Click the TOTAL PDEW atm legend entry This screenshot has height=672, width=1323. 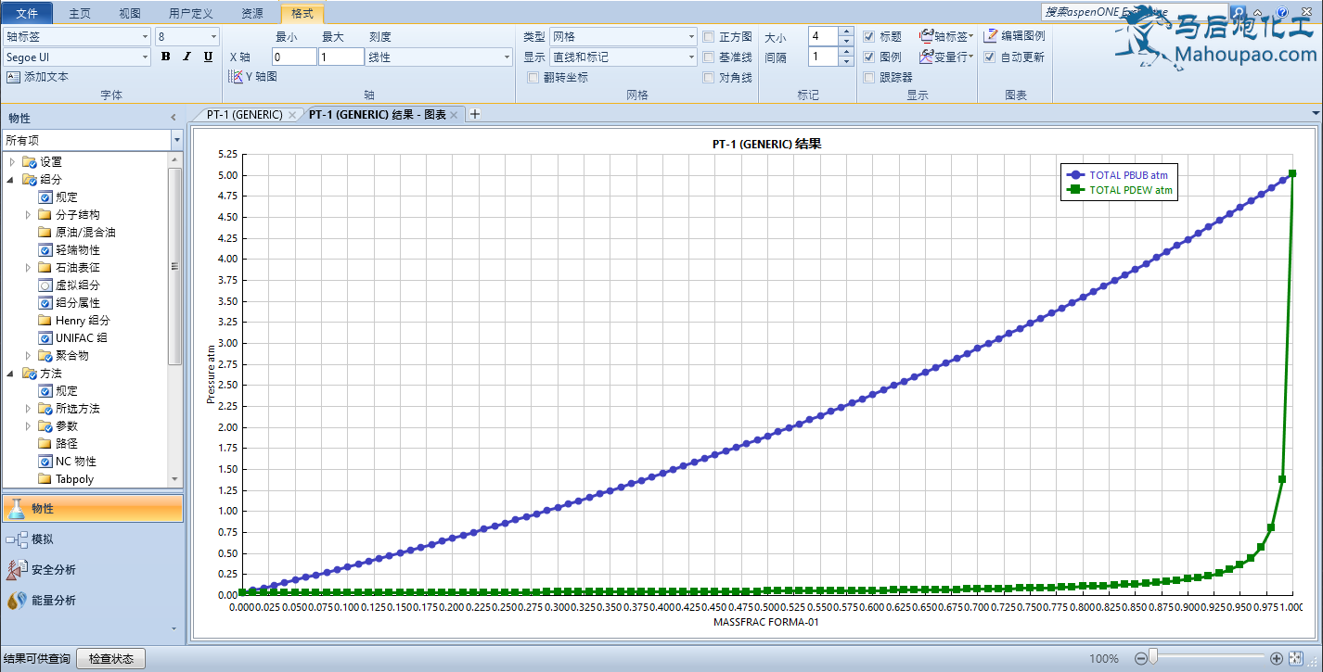pos(1119,190)
